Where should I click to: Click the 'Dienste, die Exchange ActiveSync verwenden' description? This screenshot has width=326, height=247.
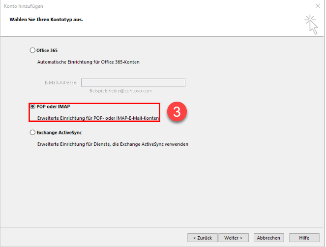point(113,144)
